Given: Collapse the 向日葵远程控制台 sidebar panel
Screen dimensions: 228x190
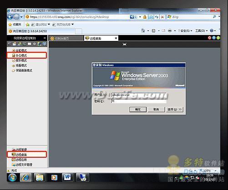Looking at the screenshot, I should tap(45, 38).
